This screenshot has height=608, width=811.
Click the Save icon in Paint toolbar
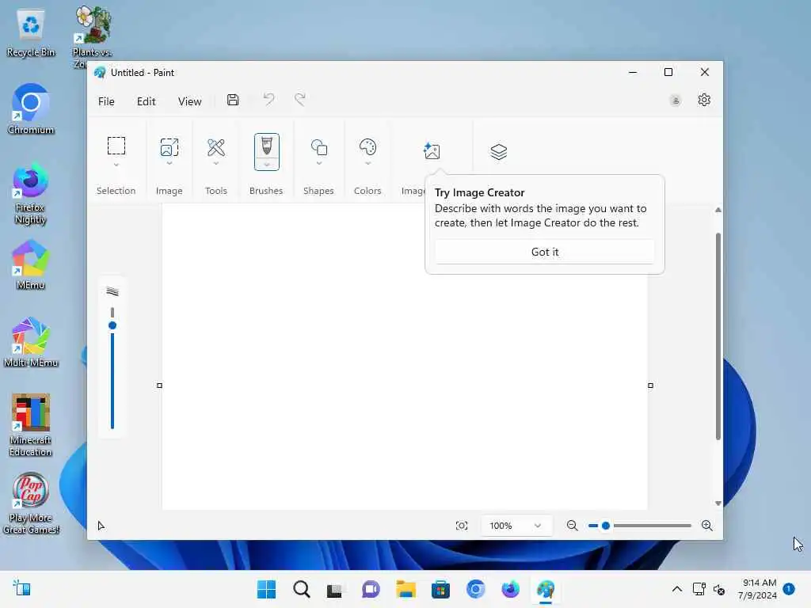pos(233,100)
